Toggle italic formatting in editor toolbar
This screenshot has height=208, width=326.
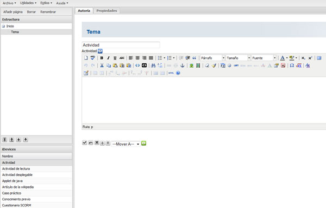[x=108, y=58]
